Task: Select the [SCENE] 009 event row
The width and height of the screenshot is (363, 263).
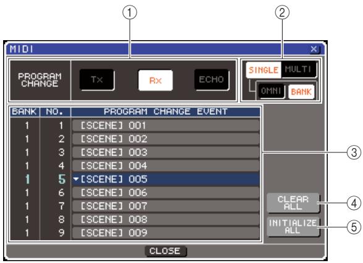Action: coord(166,233)
